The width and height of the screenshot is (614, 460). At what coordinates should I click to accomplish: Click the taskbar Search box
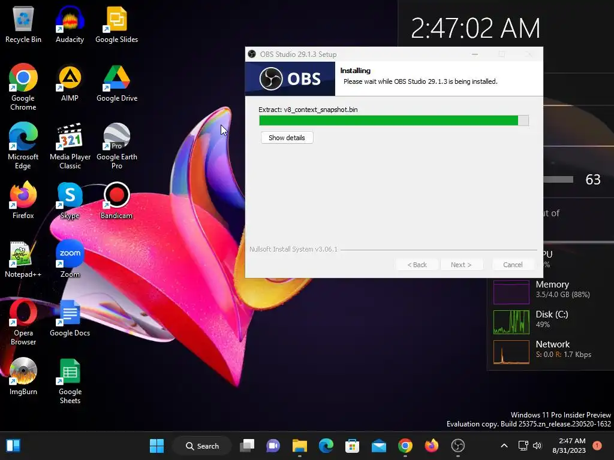click(203, 446)
